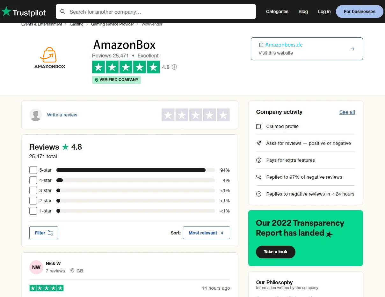
Task: Check the 3-star filter checkbox
Action: pyautogui.click(x=33, y=190)
